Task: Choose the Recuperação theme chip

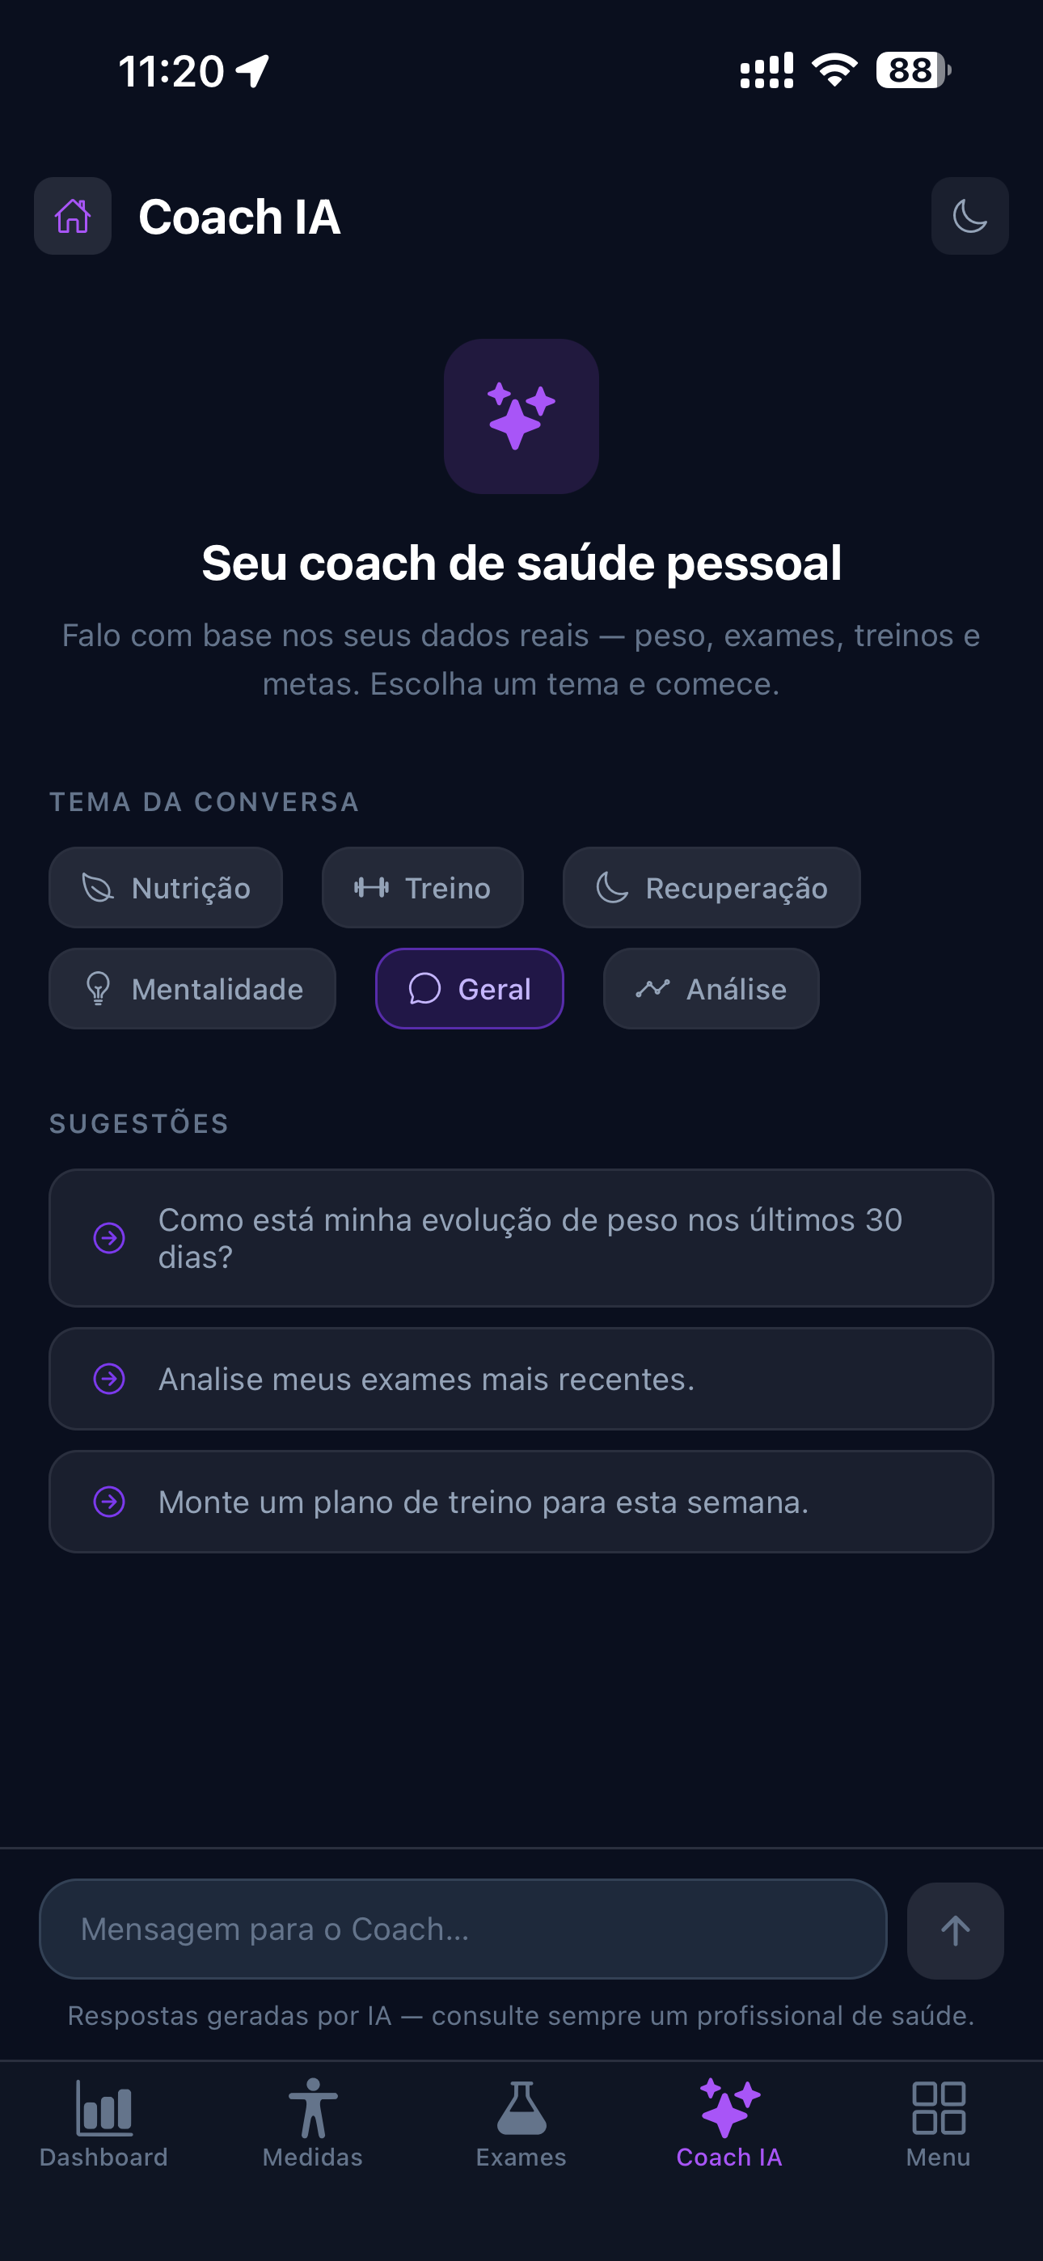Action: coord(712,887)
